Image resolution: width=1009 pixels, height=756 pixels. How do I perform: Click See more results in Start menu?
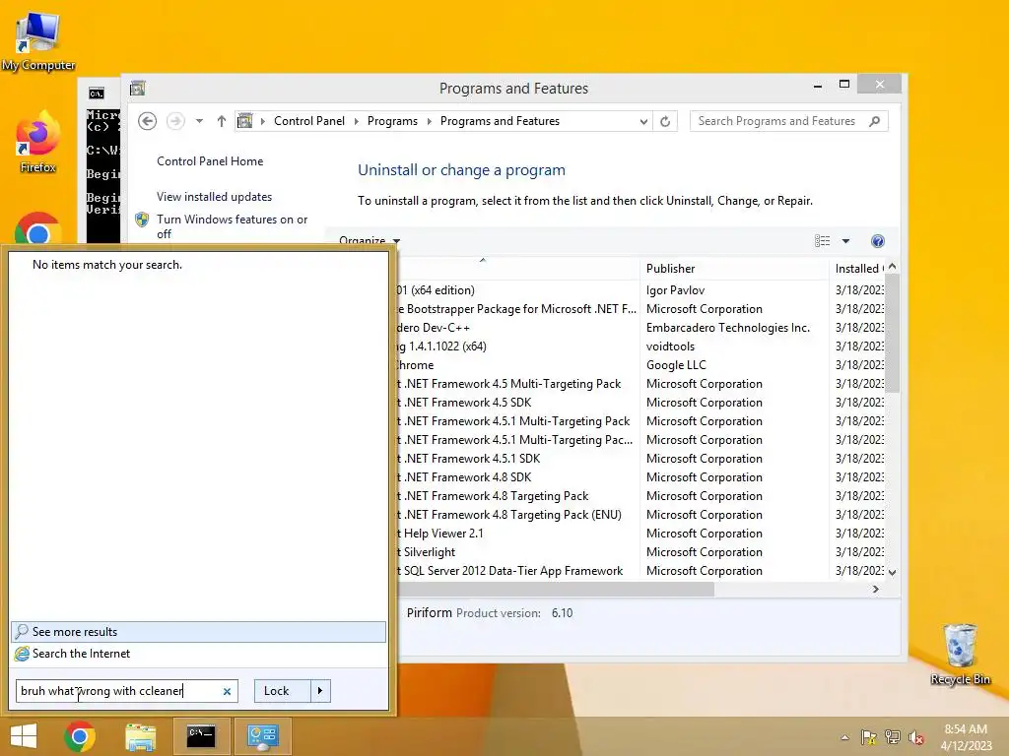198,632
